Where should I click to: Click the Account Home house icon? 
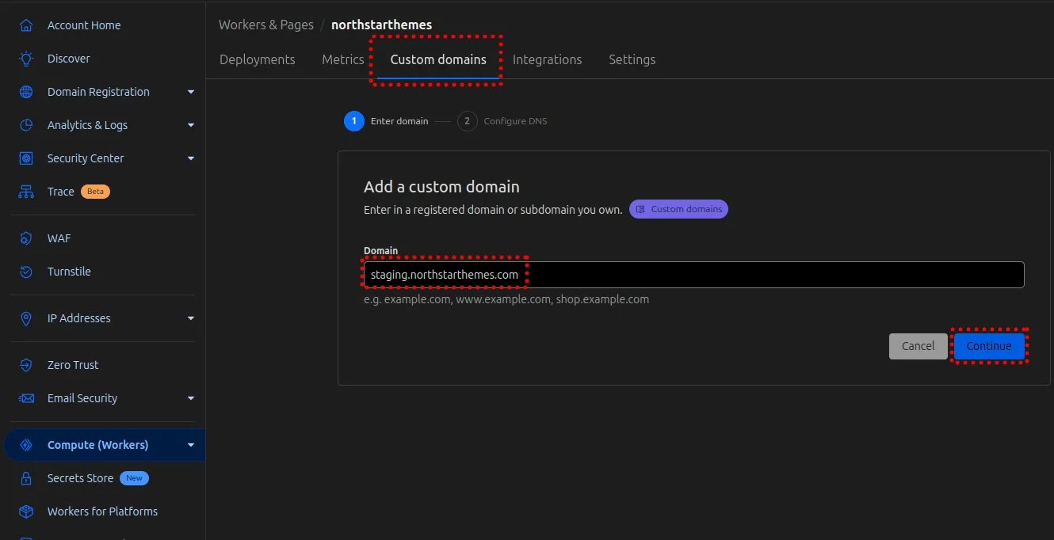[26, 25]
